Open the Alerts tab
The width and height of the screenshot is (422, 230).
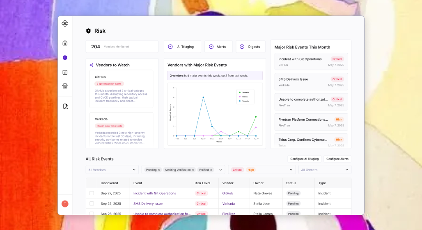pos(218,47)
